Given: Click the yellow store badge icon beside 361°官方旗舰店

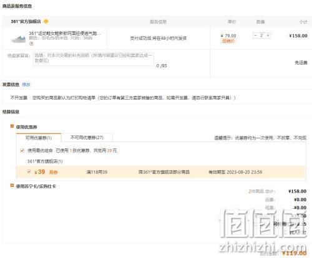Looking at the screenshot, I should tap(46, 21).
